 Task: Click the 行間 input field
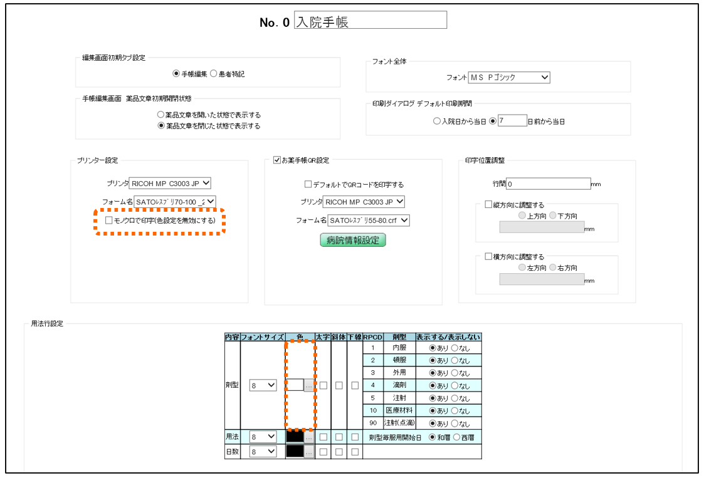tap(548, 184)
